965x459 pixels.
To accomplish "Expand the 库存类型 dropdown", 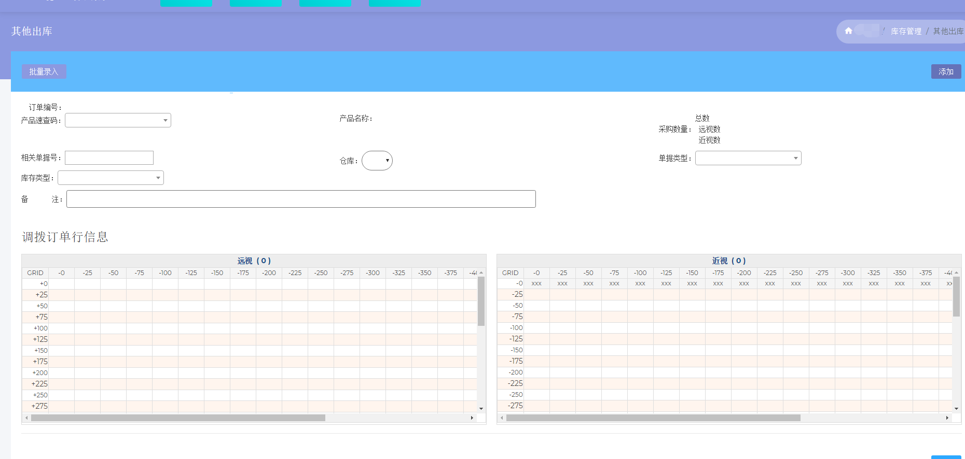I will pyautogui.click(x=111, y=178).
